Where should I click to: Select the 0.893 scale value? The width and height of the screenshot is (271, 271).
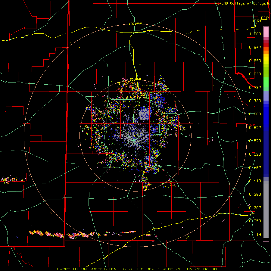coord(255,61)
